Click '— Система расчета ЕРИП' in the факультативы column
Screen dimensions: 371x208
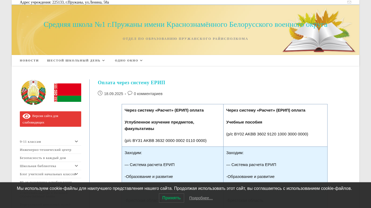(x=150, y=165)
